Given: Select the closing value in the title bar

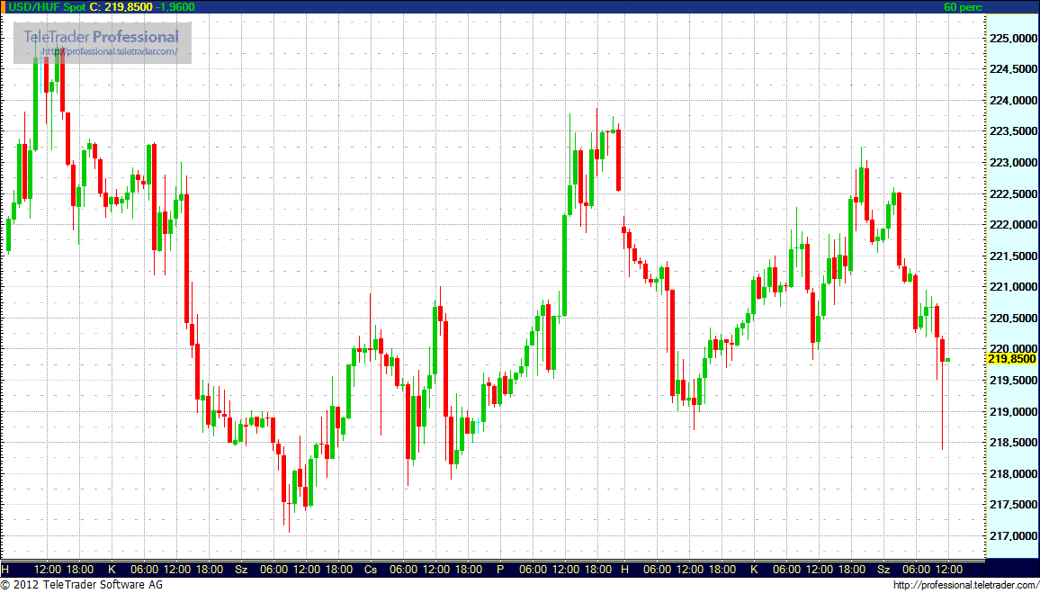Looking at the screenshot, I should click(130, 6).
